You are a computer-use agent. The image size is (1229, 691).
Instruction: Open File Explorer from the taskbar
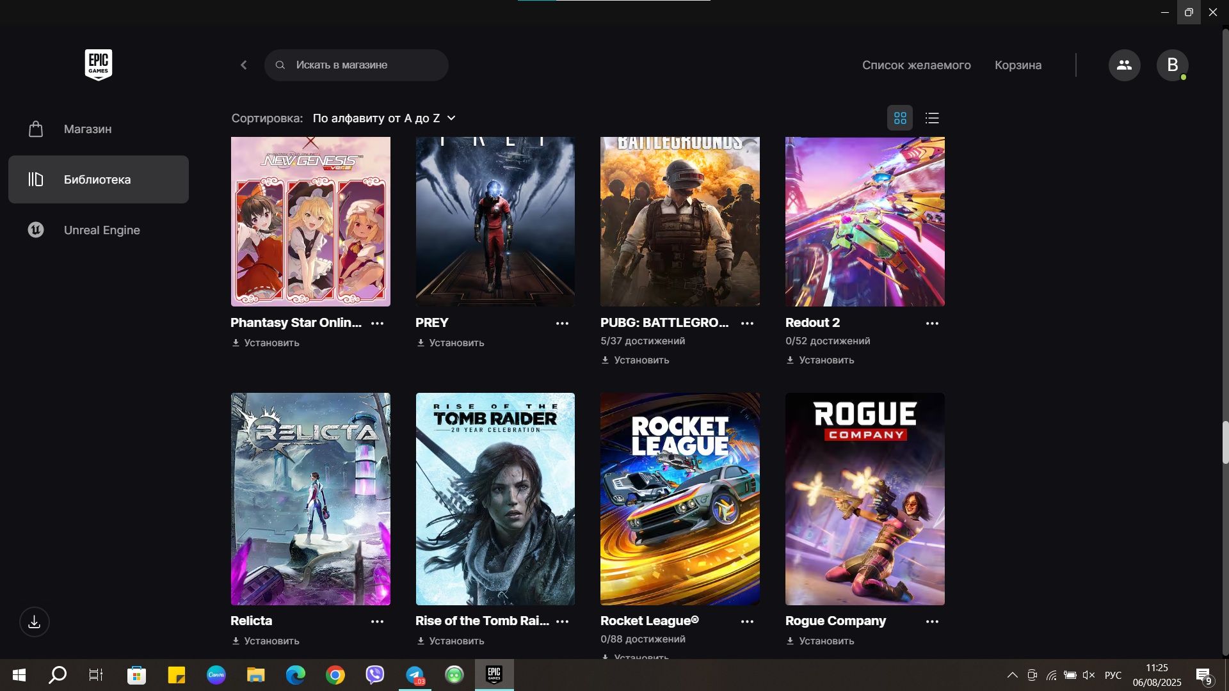[255, 675]
